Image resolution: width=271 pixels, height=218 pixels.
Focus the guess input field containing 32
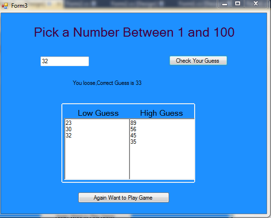[x=65, y=61]
